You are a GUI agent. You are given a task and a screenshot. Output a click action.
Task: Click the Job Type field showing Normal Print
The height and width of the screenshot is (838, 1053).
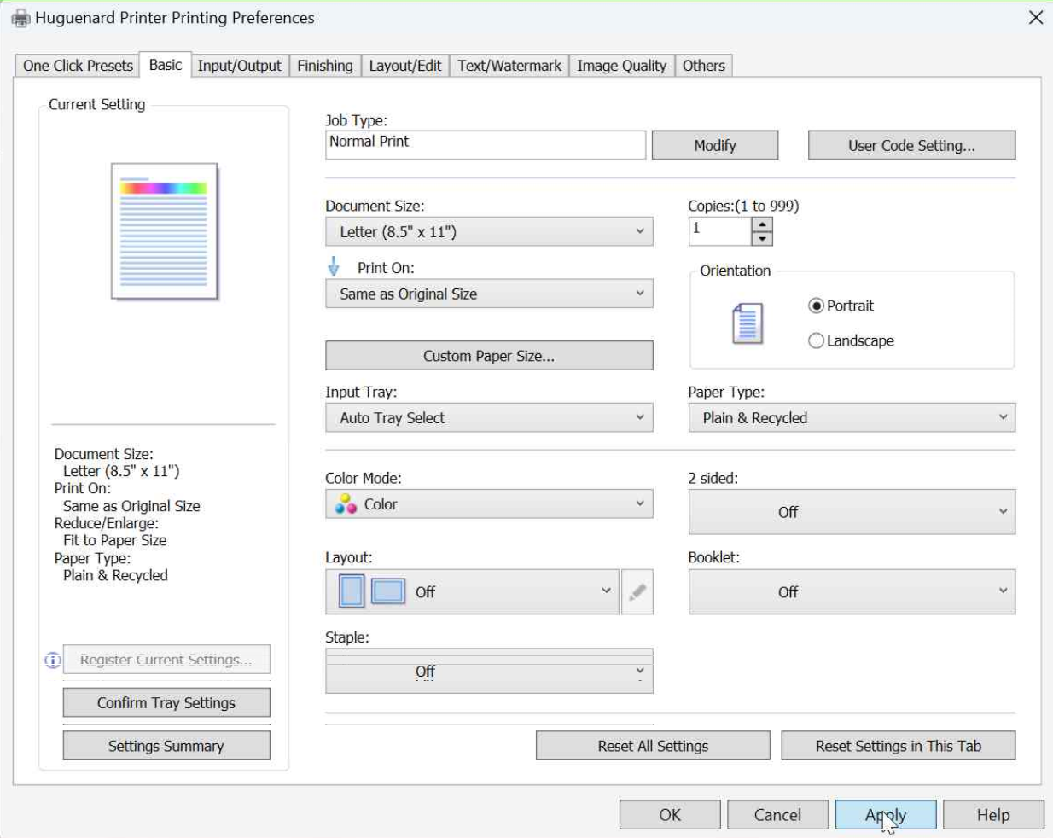click(x=486, y=145)
